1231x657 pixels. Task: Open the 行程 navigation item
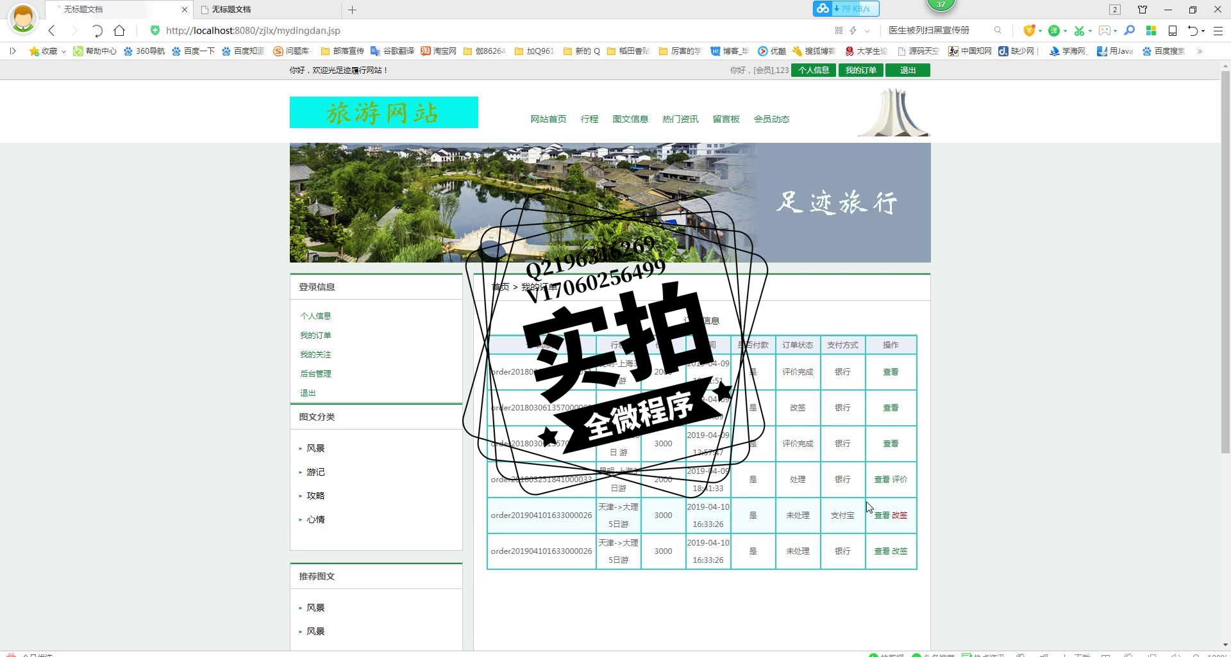(x=589, y=119)
